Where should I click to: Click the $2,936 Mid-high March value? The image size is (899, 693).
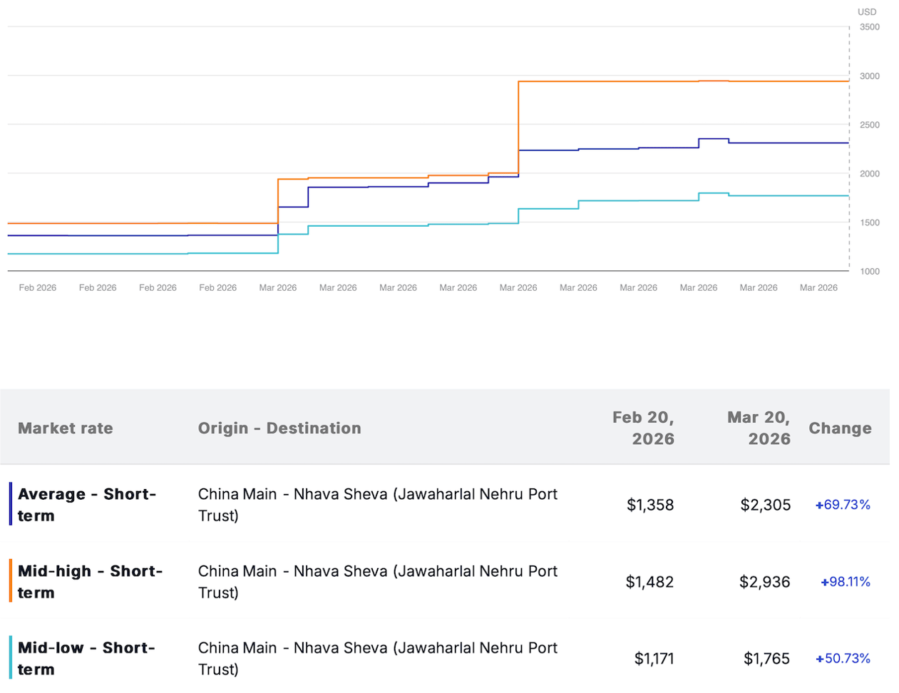pyautogui.click(x=764, y=582)
